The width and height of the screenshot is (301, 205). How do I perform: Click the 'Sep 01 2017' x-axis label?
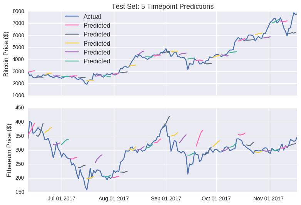166,198
